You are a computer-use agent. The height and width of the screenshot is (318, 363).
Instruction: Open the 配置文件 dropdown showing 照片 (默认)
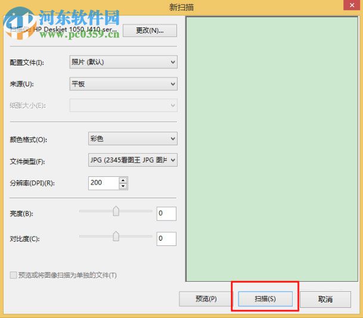pyautogui.click(x=123, y=62)
